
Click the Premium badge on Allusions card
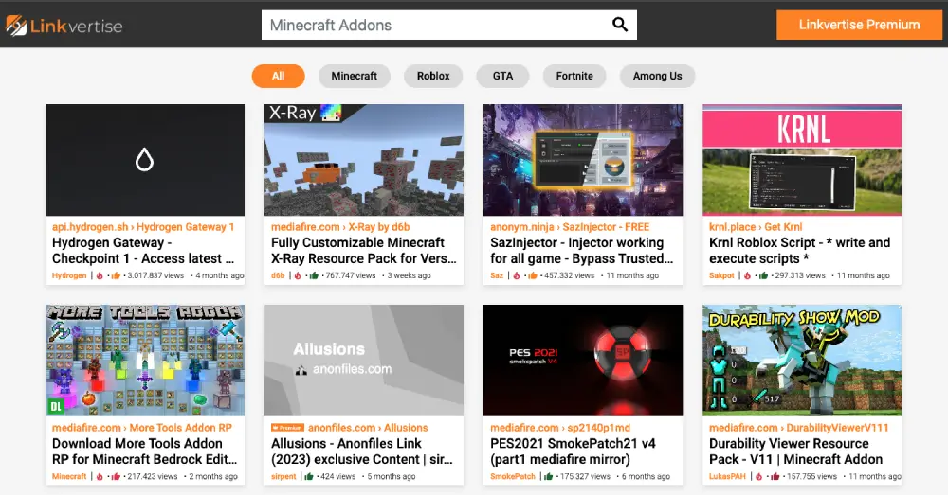pyautogui.click(x=288, y=428)
